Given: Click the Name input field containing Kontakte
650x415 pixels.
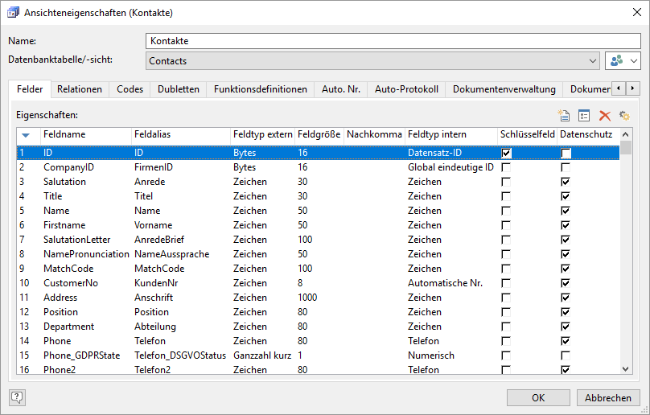Looking at the screenshot, I should (393, 41).
